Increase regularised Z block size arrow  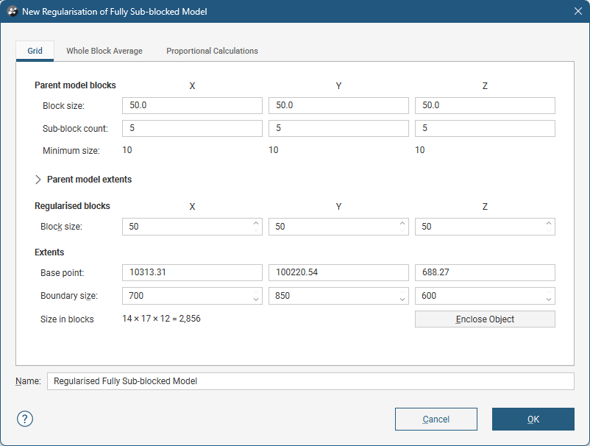549,223
